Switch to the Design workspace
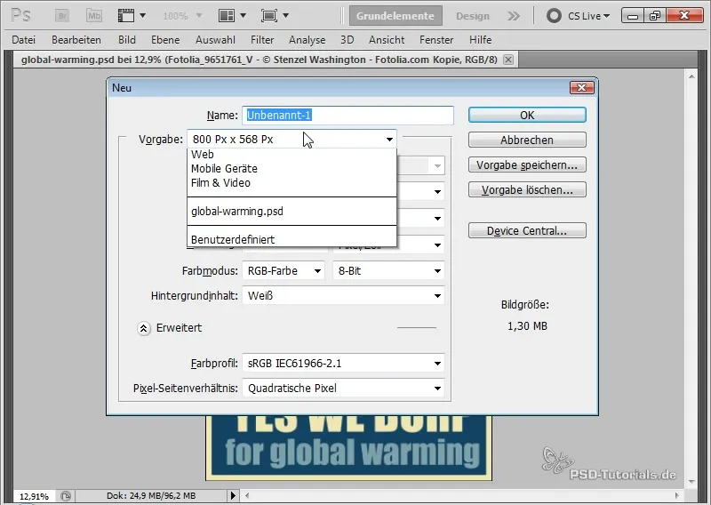Image resolution: width=711 pixels, height=505 pixels. pos(473,16)
